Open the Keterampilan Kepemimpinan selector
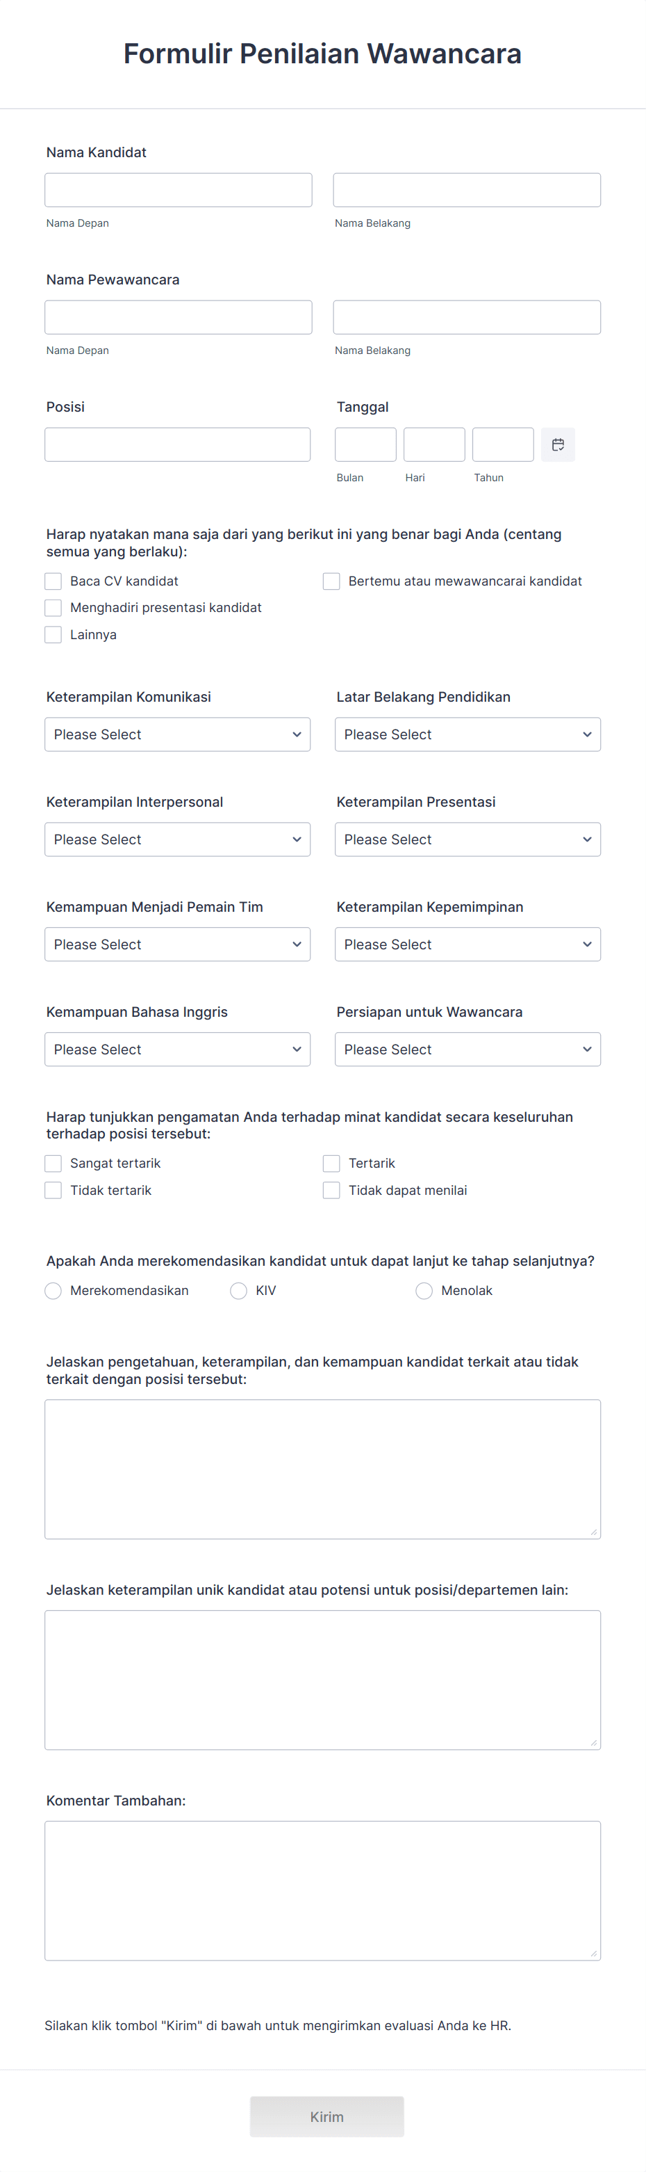This screenshot has height=2172, width=646. 467,944
